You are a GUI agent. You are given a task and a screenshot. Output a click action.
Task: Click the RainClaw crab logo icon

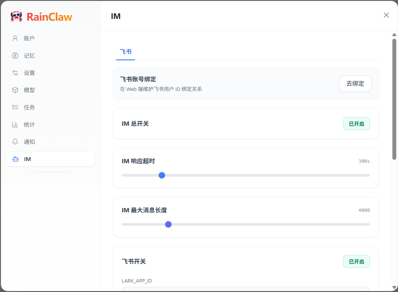[x=16, y=17]
